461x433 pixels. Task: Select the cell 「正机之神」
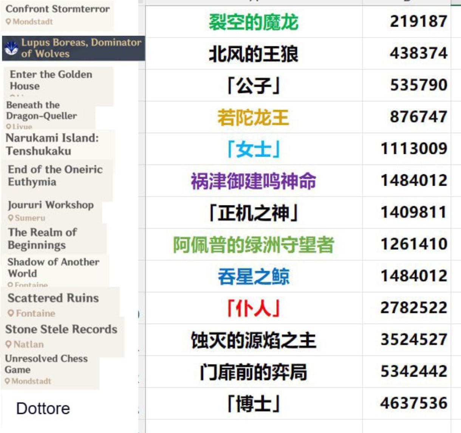click(x=254, y=212)
